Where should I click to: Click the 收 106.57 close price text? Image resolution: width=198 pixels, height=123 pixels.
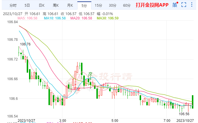click(69, 14)
